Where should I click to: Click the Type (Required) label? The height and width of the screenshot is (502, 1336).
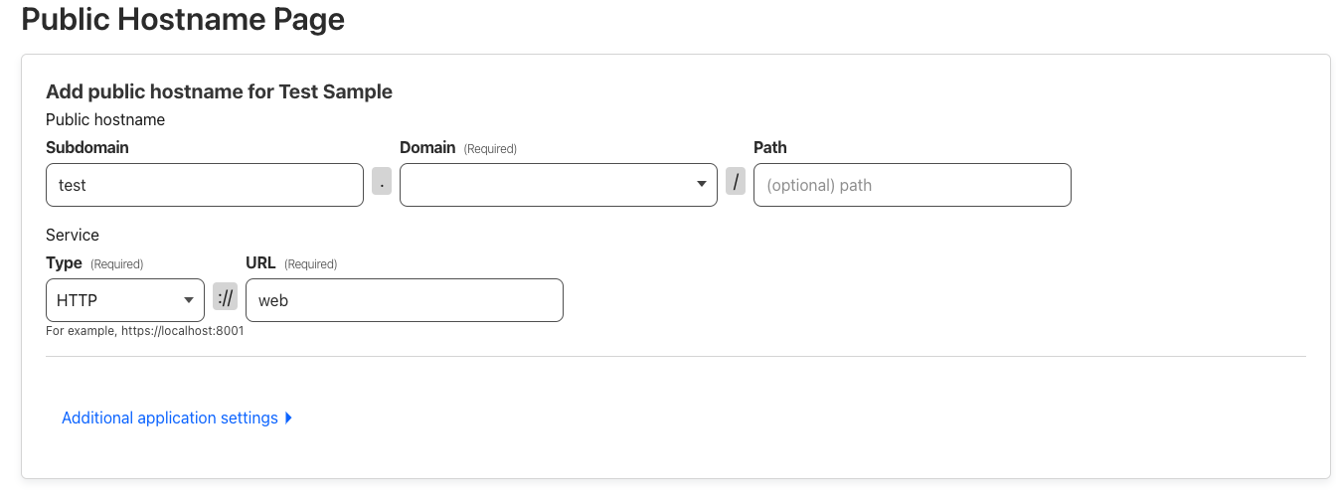coord(94,263)
